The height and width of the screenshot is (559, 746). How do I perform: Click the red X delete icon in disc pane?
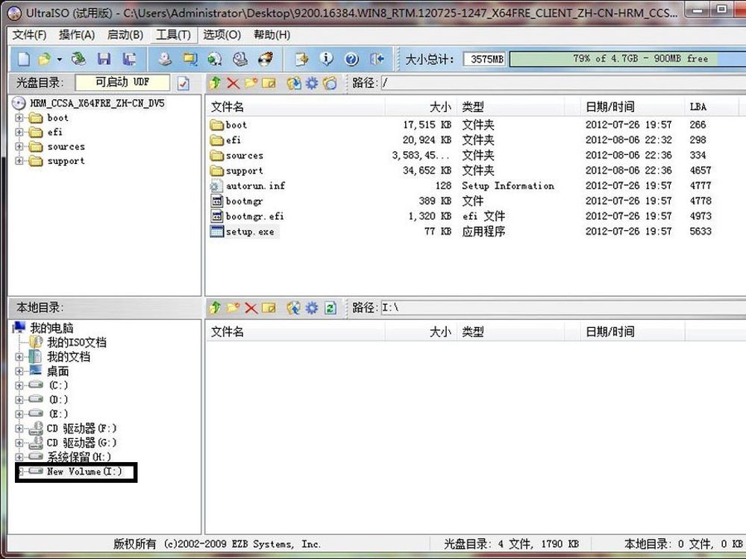coord(233,83)
